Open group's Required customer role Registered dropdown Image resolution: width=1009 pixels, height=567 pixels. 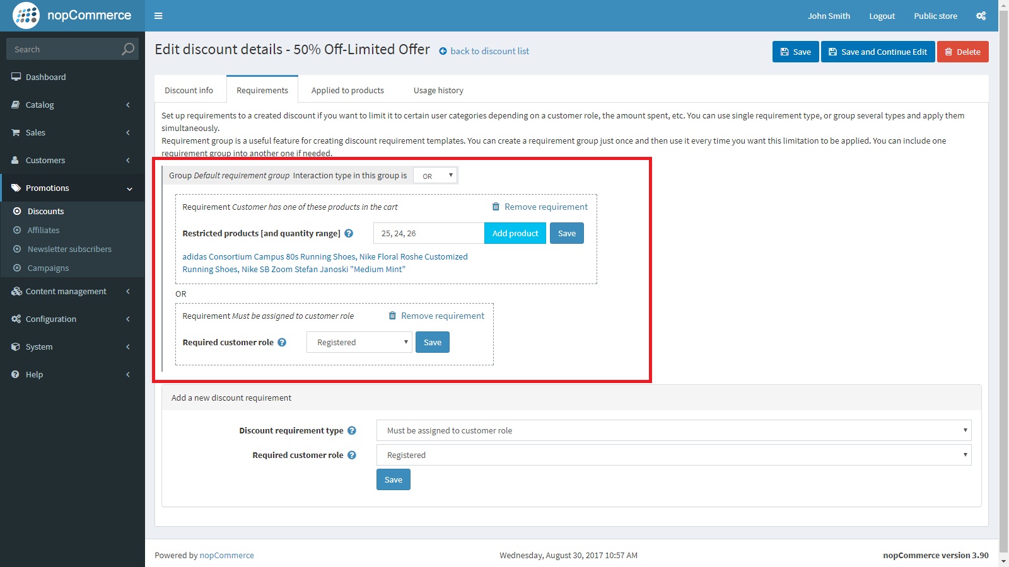point(359,342)
